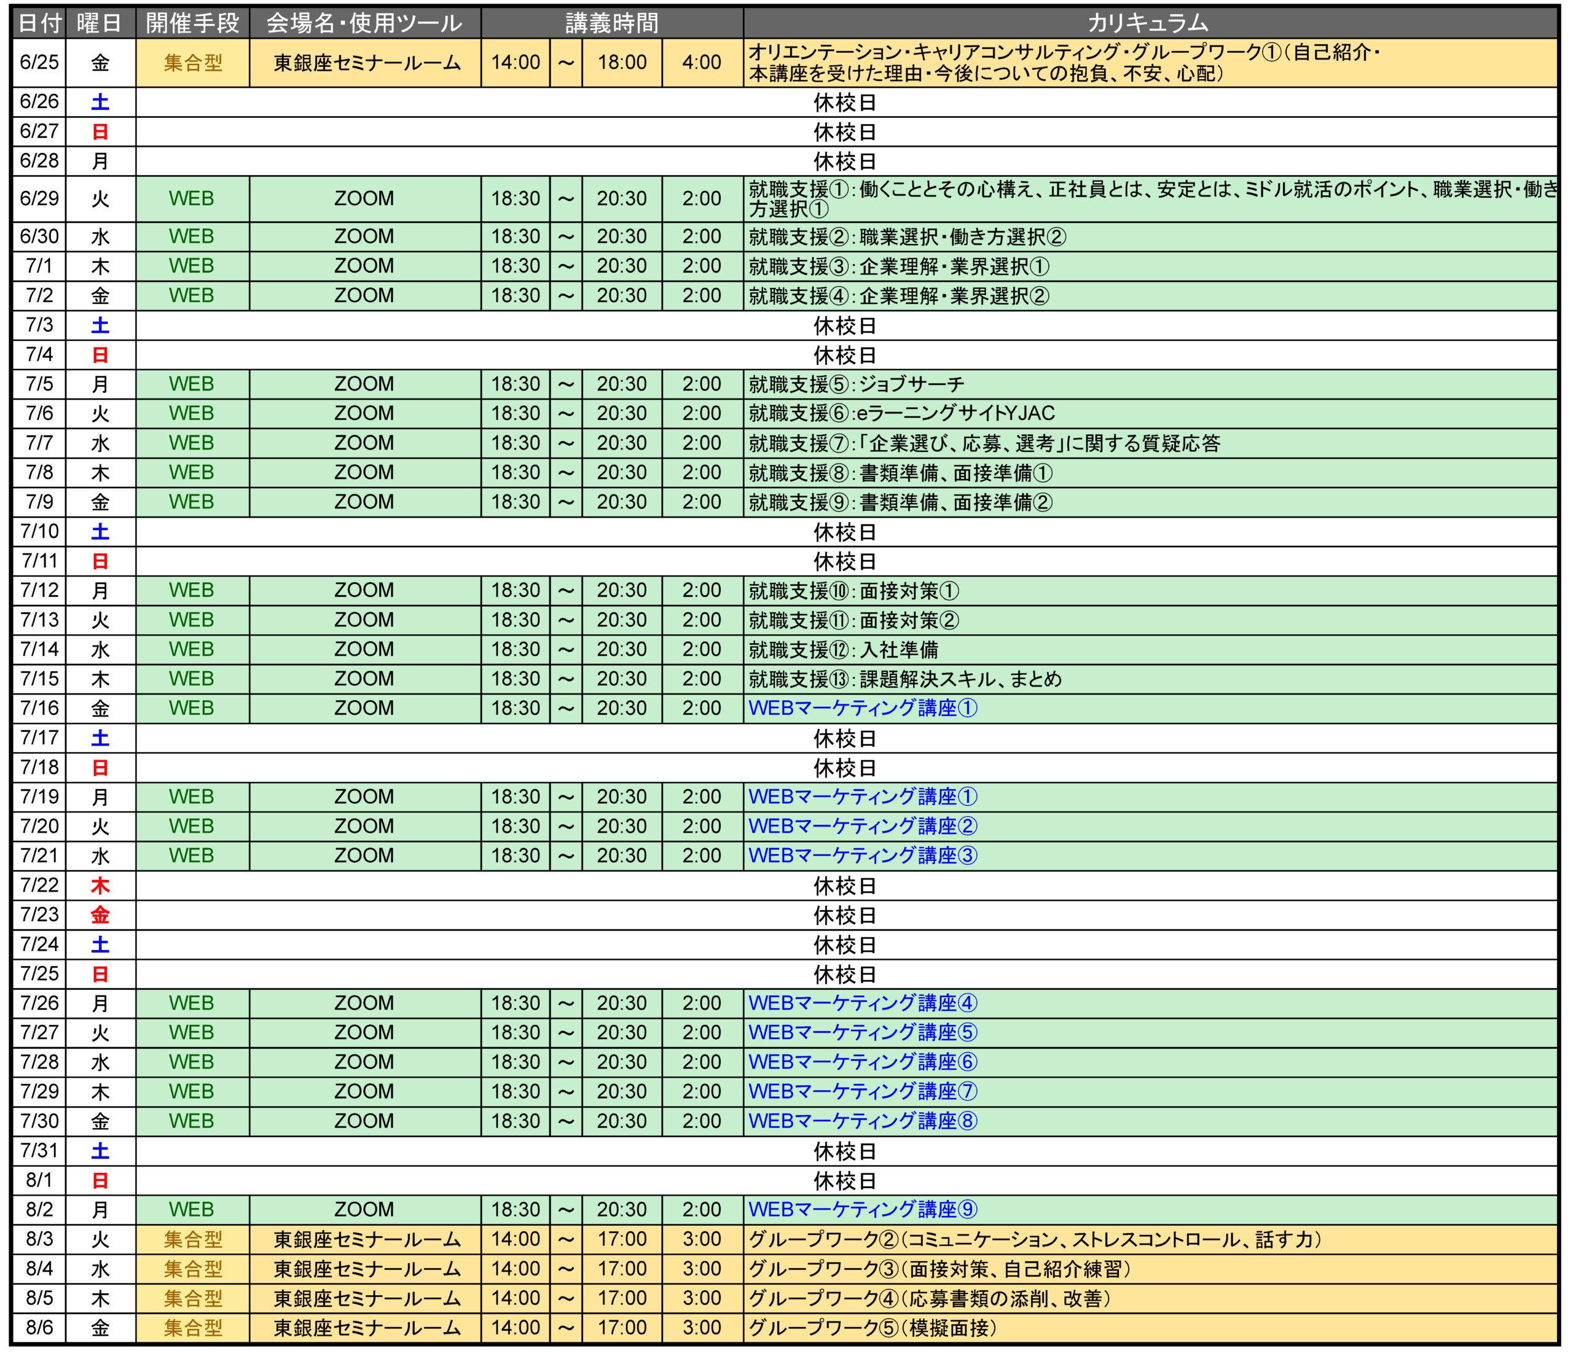1573x1359 pixels.
Task: Click the グループワーク④ curriculum cell
Action: (x=1150, y=1298)
